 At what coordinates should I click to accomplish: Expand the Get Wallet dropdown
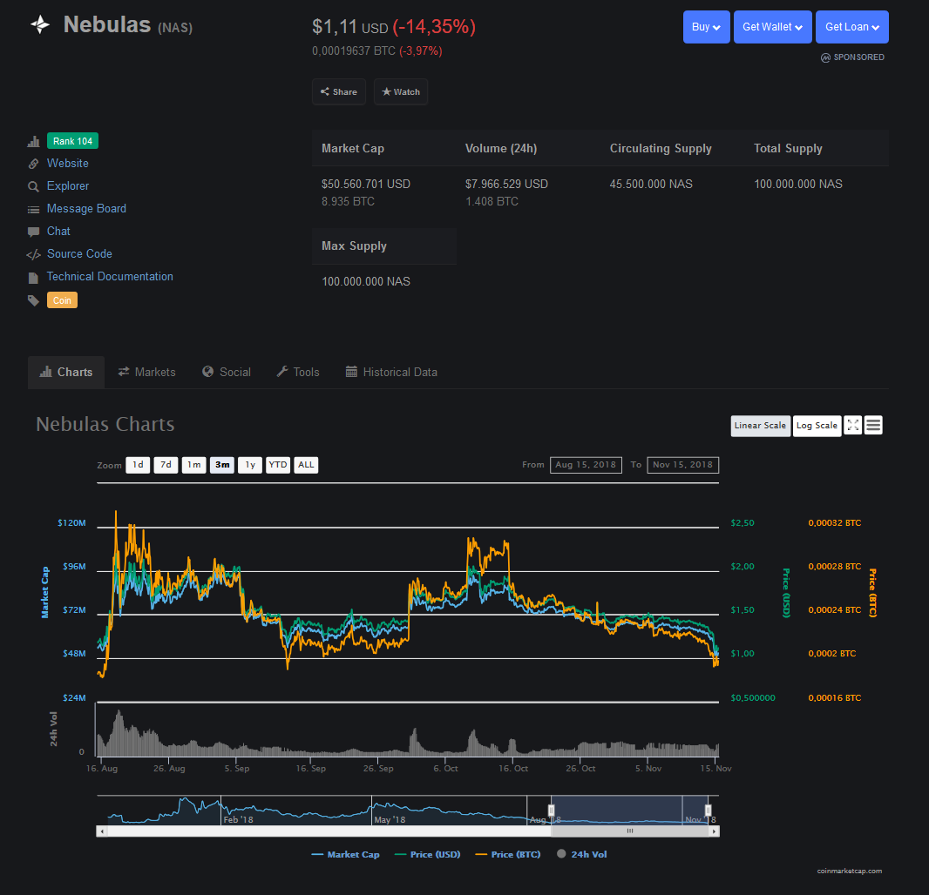[773, 27]
